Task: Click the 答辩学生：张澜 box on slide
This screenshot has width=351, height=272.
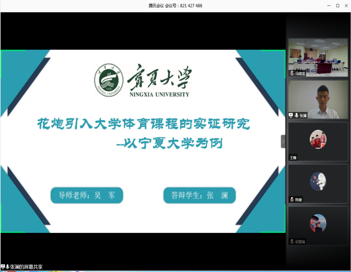Action: coord(199,195)
